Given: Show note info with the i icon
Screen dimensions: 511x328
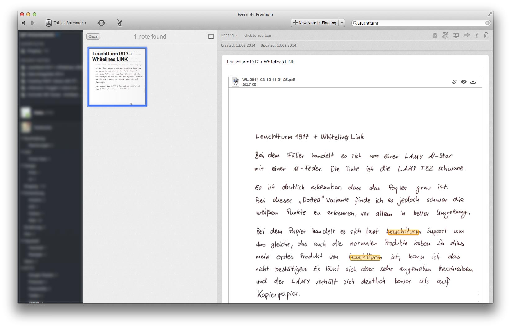Looking at the screenshot, I should (477, 35).
